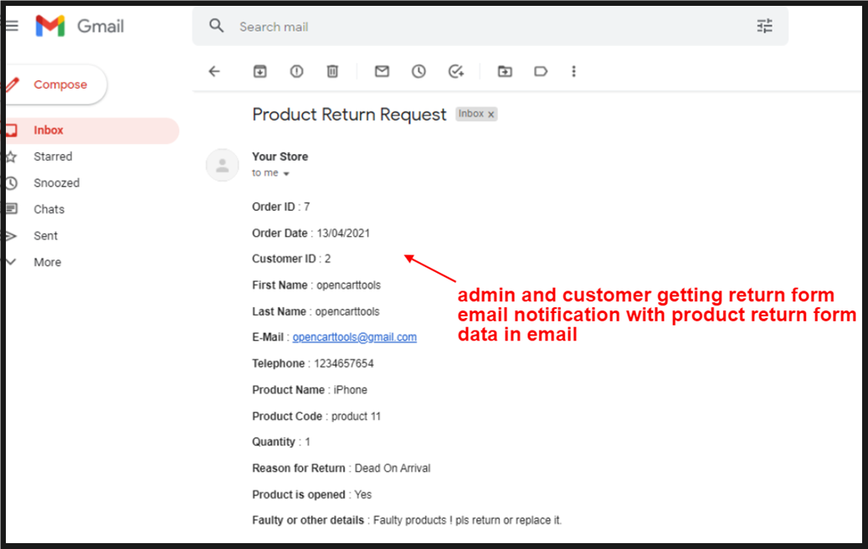Image resolution: width=868 pixels, height=549 pixels.
Task: Open the Move to folder icon
Action: 505,71
